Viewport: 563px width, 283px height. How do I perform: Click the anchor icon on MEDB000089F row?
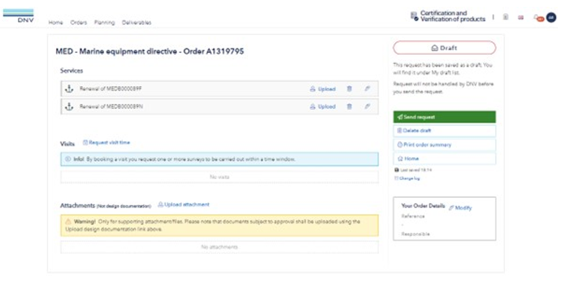pos(70,89)
